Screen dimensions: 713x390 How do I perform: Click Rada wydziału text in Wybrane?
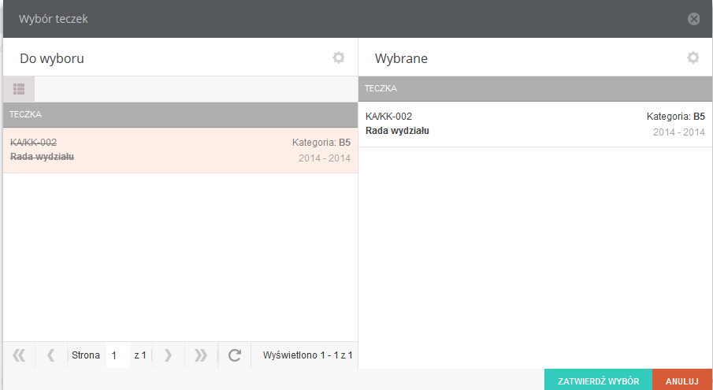(397, 131)
